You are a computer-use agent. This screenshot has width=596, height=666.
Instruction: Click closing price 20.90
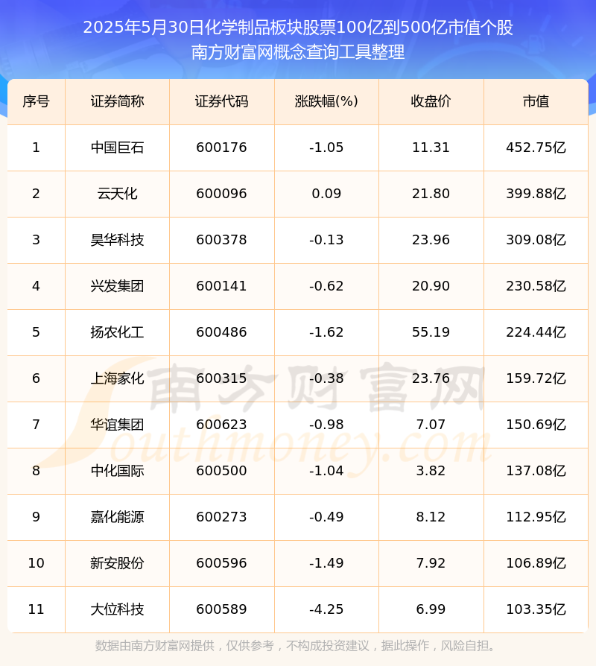click(431, 286)
